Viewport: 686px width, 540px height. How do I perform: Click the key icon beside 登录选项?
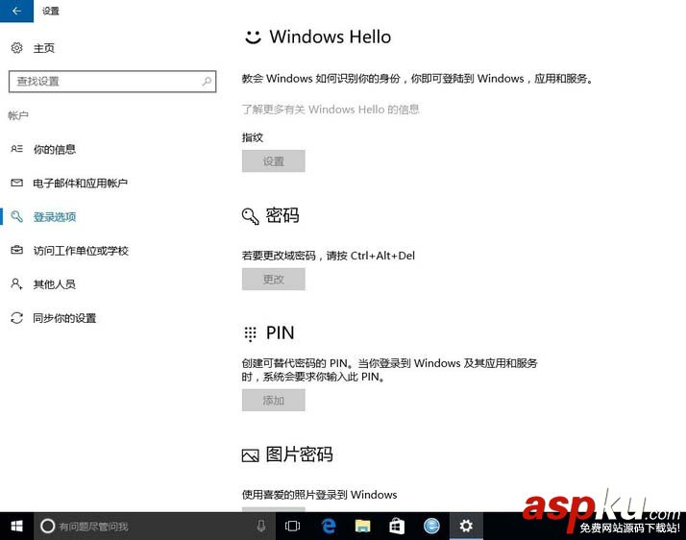point(16,216)
